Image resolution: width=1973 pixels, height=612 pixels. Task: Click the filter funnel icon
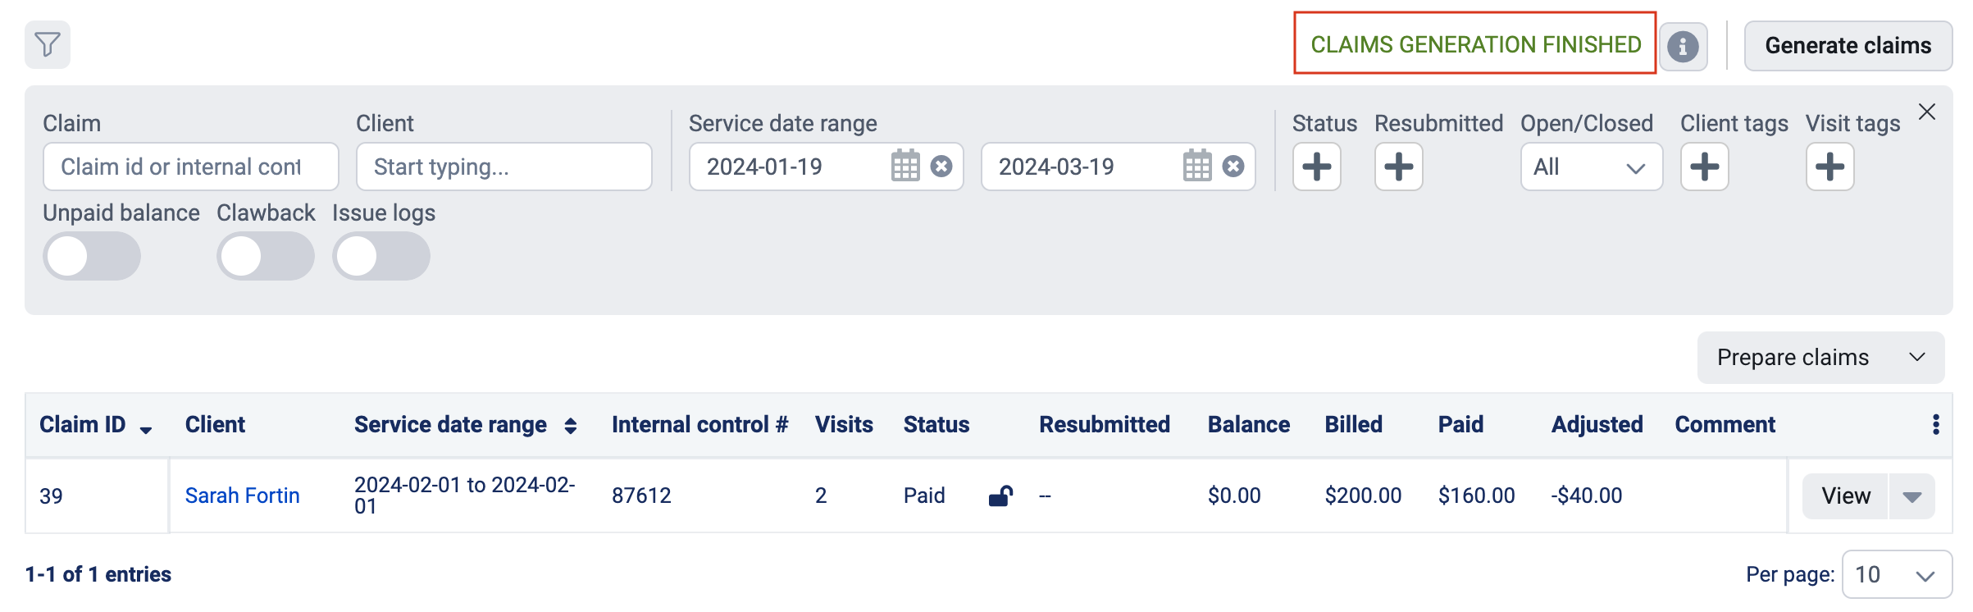48,44
